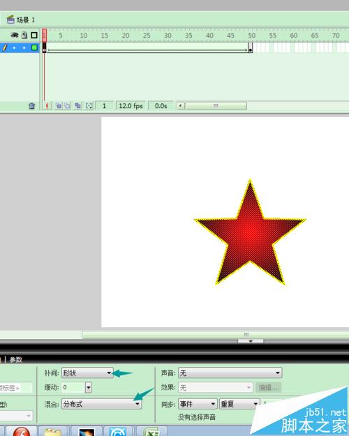Open the 重复 repeat dropdown
Viewport: 349px width, 436px height.
(x=239, y=404)
